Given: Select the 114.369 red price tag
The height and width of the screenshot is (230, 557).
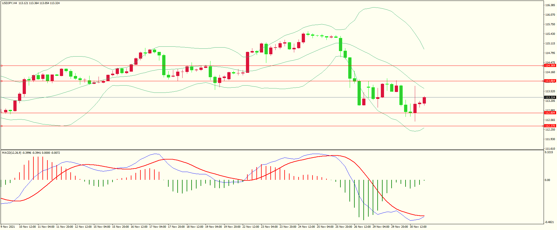Looking at the screenshot, I should coord(550,66).
